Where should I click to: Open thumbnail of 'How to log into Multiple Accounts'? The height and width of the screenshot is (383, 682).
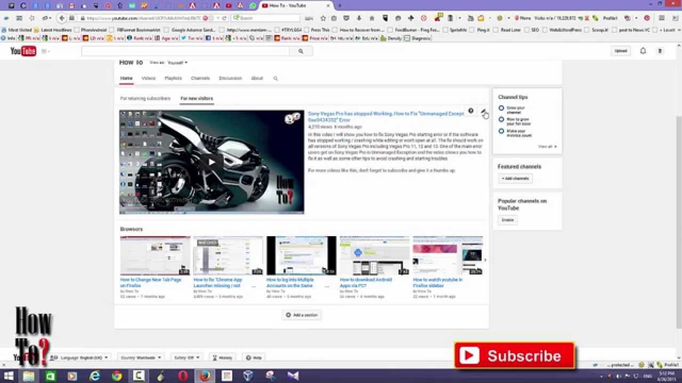coord(302,255)
